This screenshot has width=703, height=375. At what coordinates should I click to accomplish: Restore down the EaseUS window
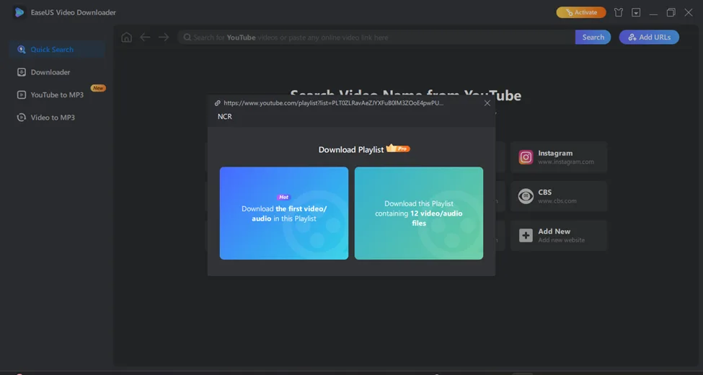click(x=671, y=12)
